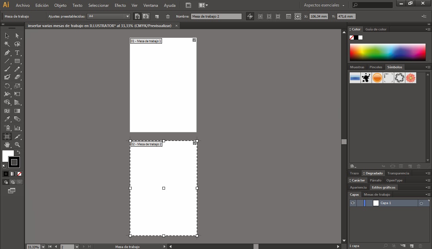
Task: Select the Direct Selection tool
Action: (17, 35)
